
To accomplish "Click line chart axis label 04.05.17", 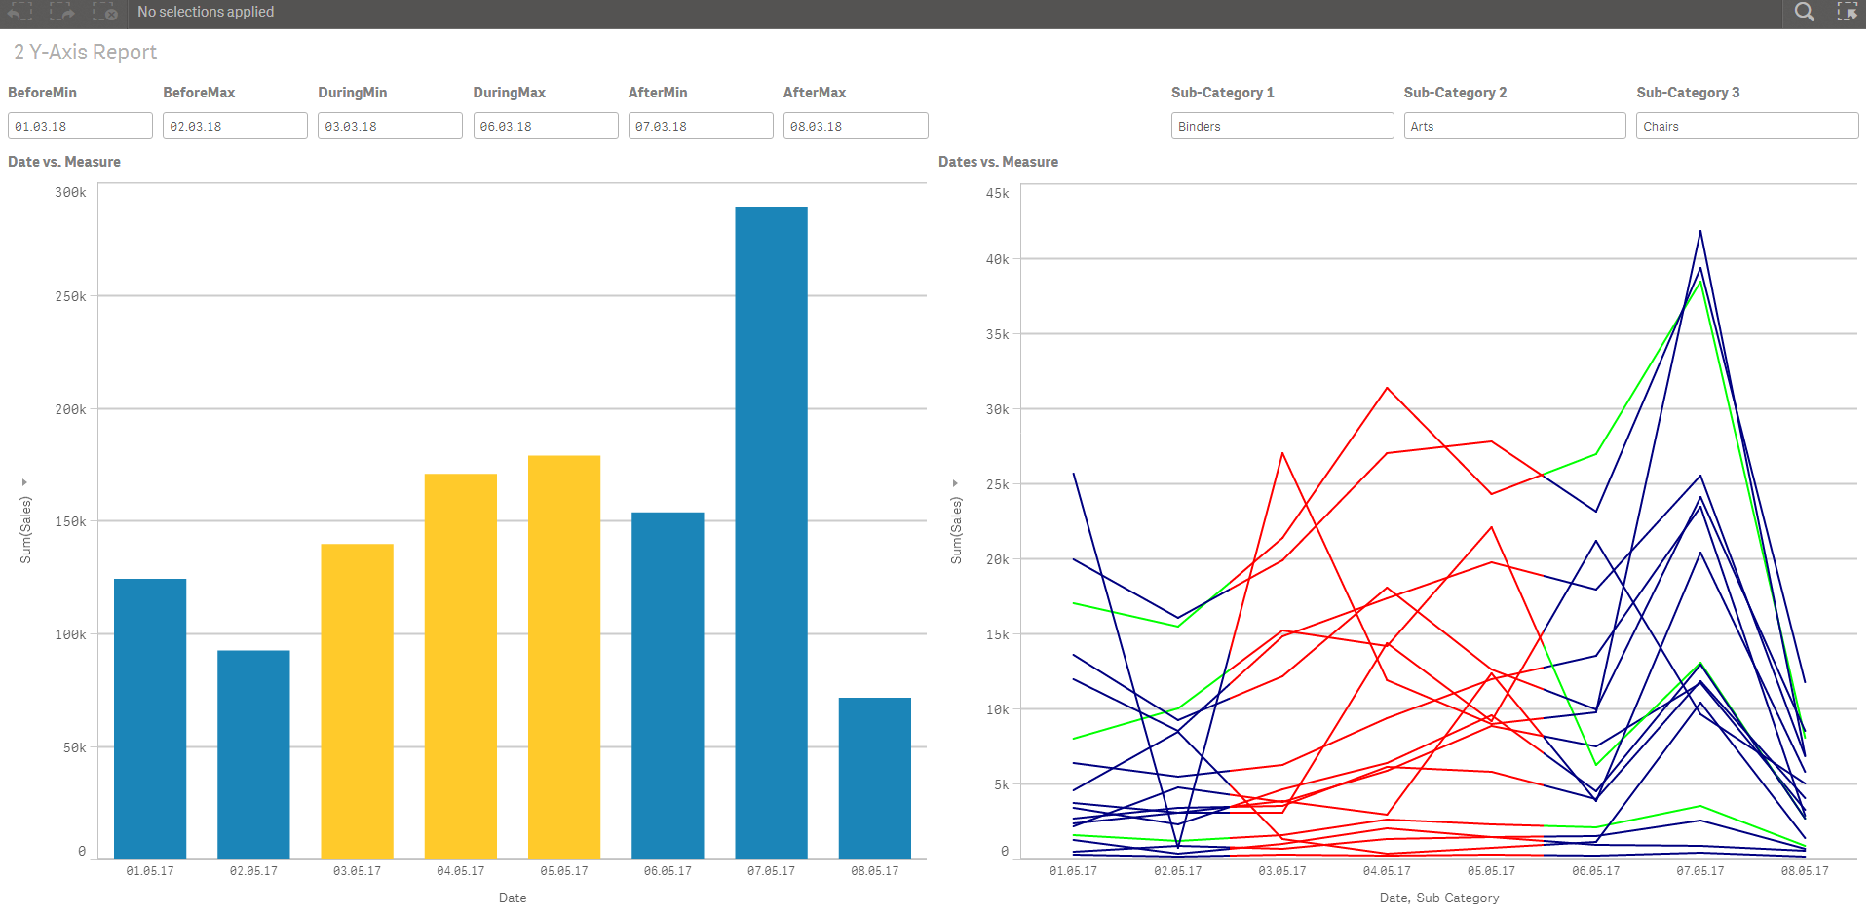I will click(x=1387, y=871).
